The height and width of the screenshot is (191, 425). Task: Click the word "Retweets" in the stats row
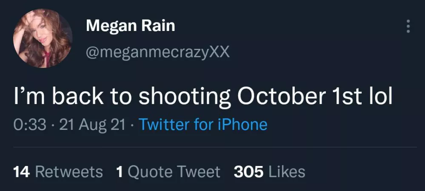coord(68,172)
